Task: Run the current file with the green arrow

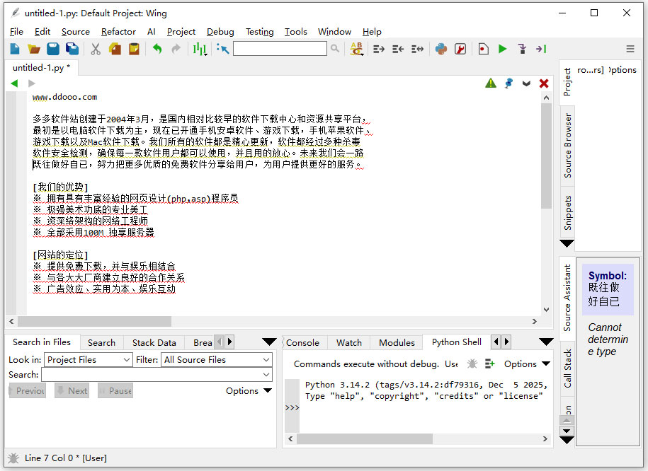Action: click(x=503, y=48)
